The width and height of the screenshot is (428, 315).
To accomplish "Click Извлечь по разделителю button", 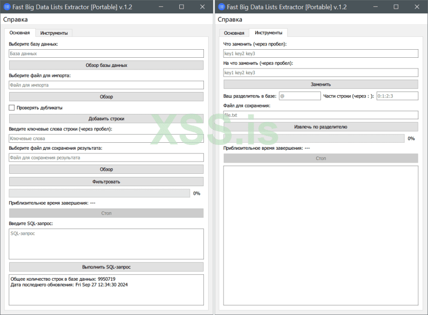I will pyautogui.click(x=320, y=127).
